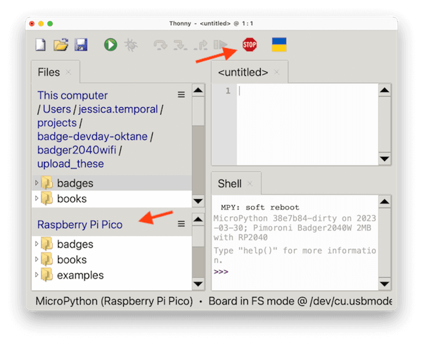Viewport: 423px width, 344px height.
Task: Click the Resume debug icon
Action: pyautogui.click(x=220, y=45)
